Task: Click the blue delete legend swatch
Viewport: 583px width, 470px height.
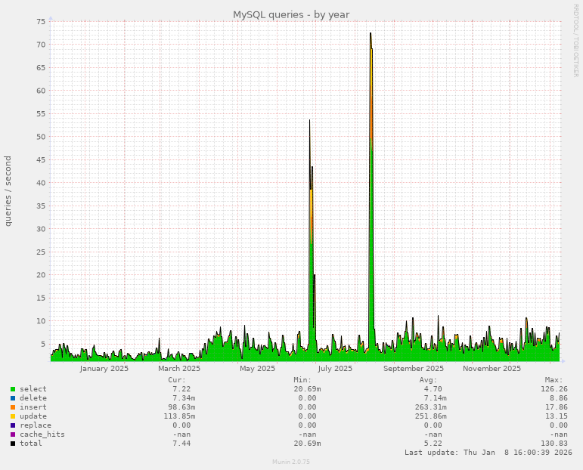Action: click(13, 398)
